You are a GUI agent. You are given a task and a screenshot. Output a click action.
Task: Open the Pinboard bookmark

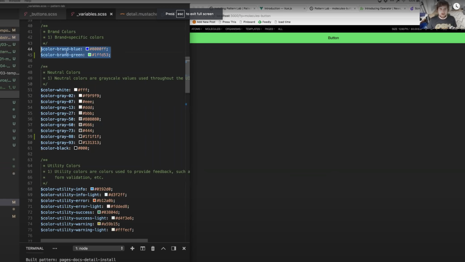coord(247,22)
